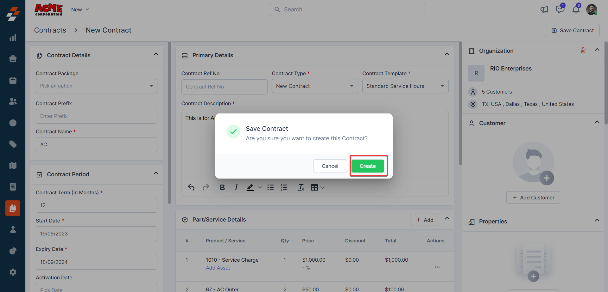Click the undo arrow in editor
The image size is (608, 292).
(x=191, y=187)
